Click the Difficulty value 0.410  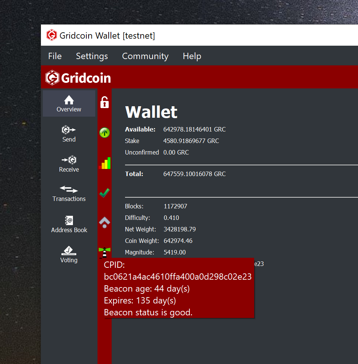(172, 218)
